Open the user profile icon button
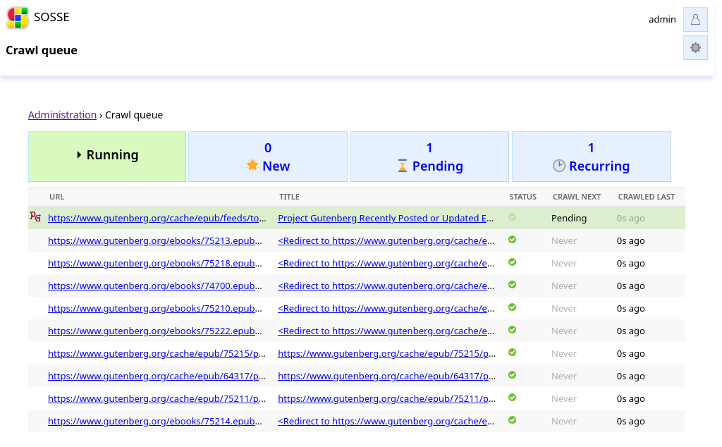The image size is (722, 447). click(695, 19)
